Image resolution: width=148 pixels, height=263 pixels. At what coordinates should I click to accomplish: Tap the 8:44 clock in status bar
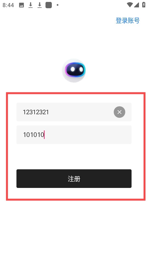8,5
